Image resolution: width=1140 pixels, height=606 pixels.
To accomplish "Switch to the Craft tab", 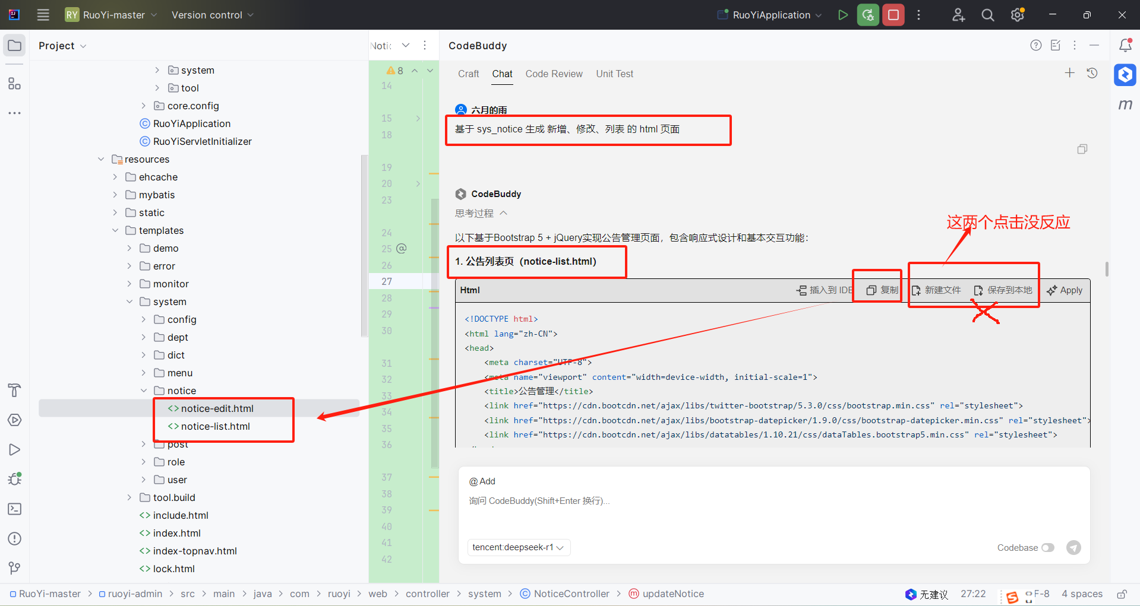I will point(468,74).
